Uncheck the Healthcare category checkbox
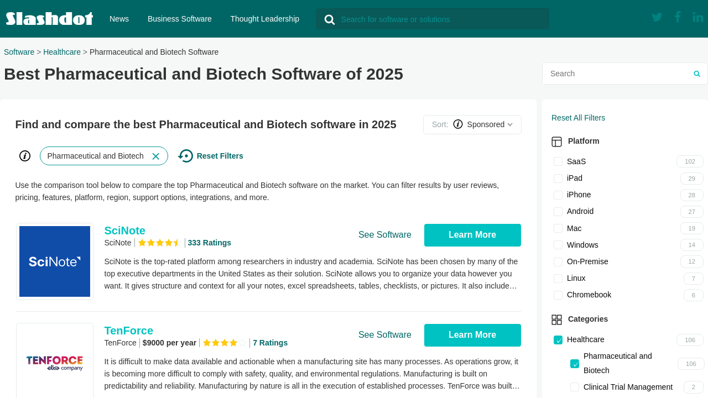The image size is (708, 398). [x=558, y=340]
